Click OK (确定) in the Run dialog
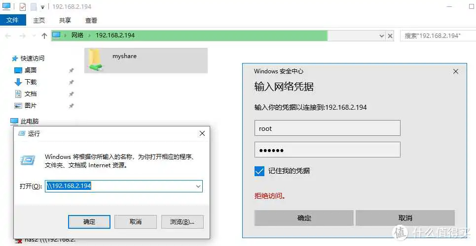 tap(89, 222)
